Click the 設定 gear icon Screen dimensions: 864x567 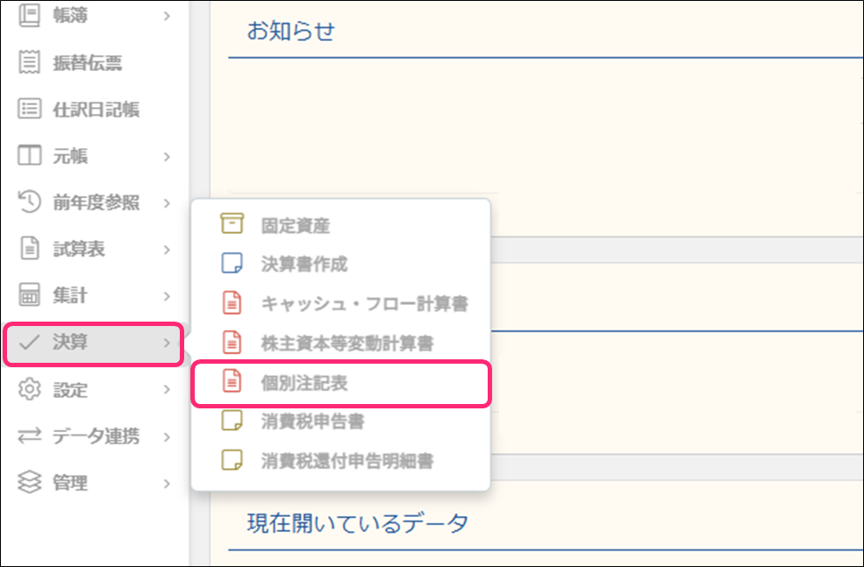click(30, 389)
